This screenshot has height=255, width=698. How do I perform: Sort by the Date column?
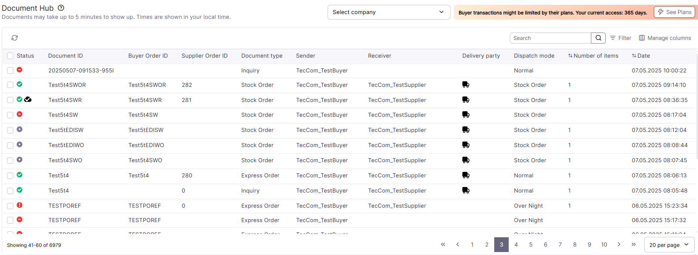coord(641,56)
